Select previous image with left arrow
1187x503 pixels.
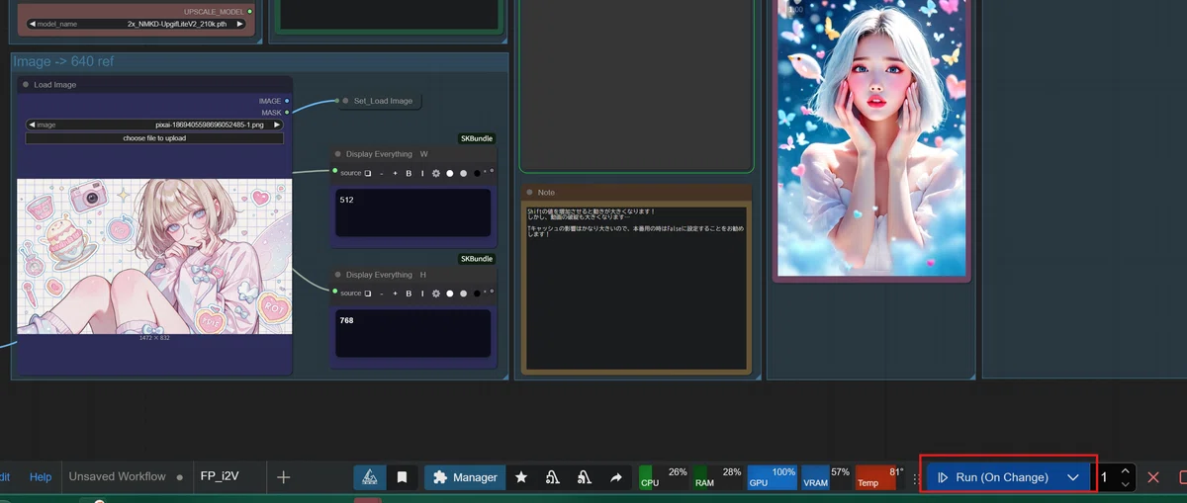tap(33, 126)
